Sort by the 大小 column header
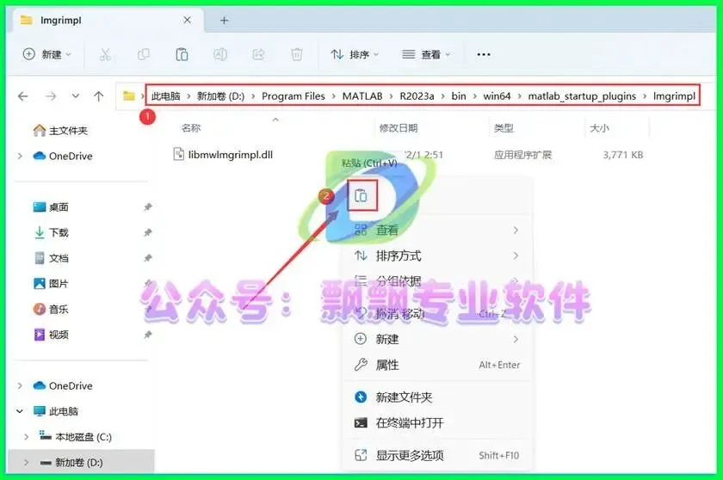Viewport: 723px width, 480px height. [599, 128]
